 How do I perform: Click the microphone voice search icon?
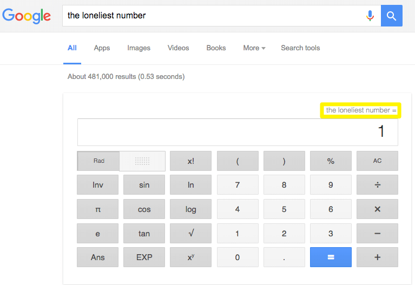(x=370, y=16)
